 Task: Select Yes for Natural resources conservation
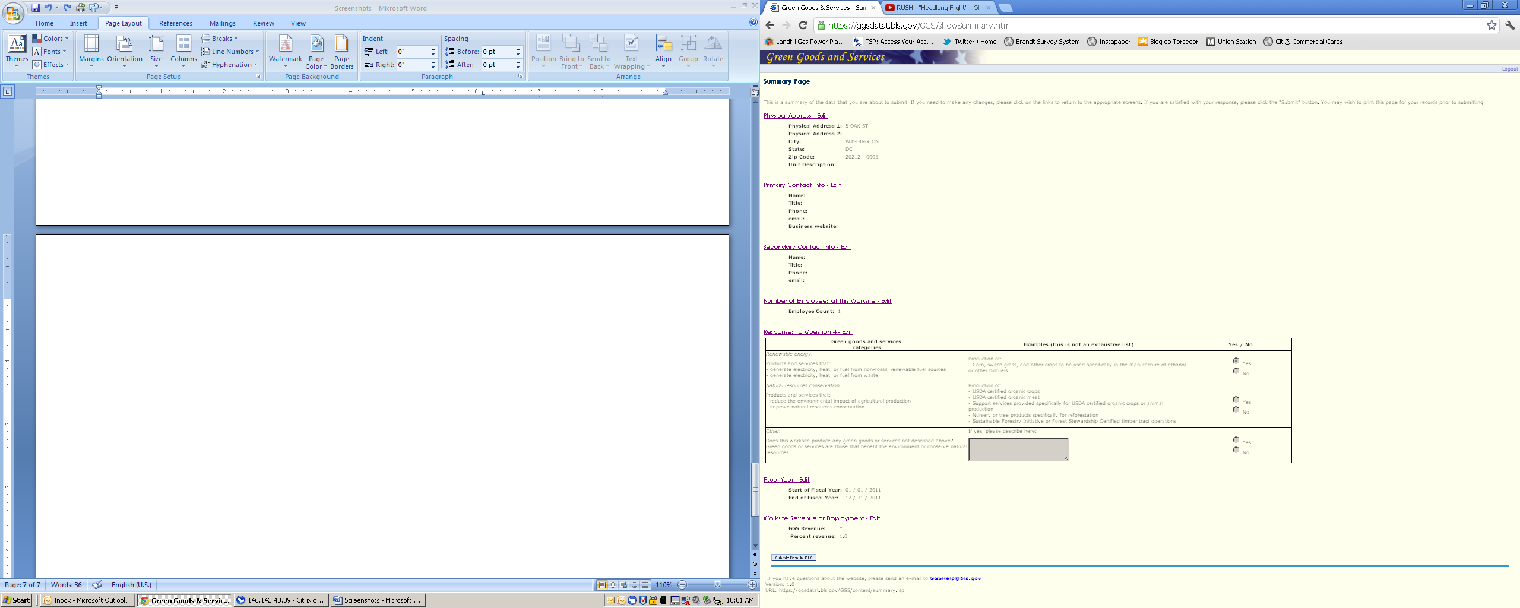point(1236,400)
